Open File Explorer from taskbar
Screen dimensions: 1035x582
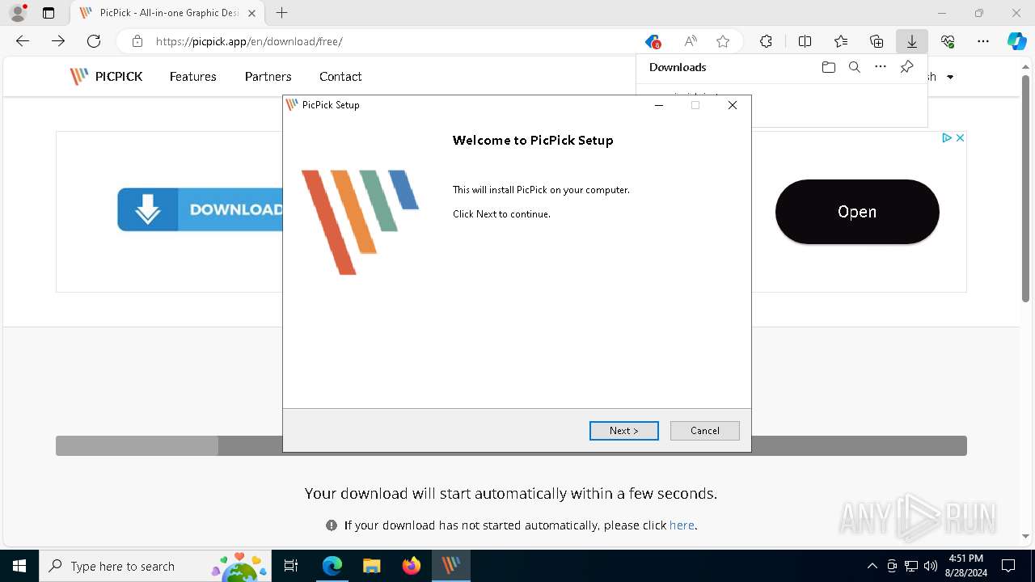371,566
